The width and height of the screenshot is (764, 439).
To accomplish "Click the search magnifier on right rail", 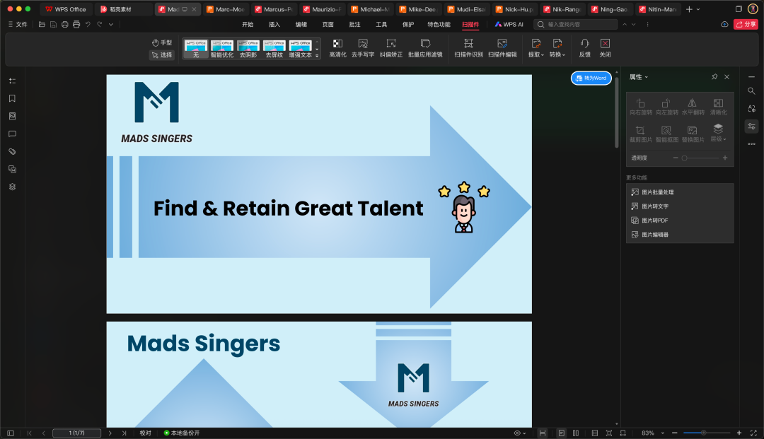I will click(x=752, y=91).
